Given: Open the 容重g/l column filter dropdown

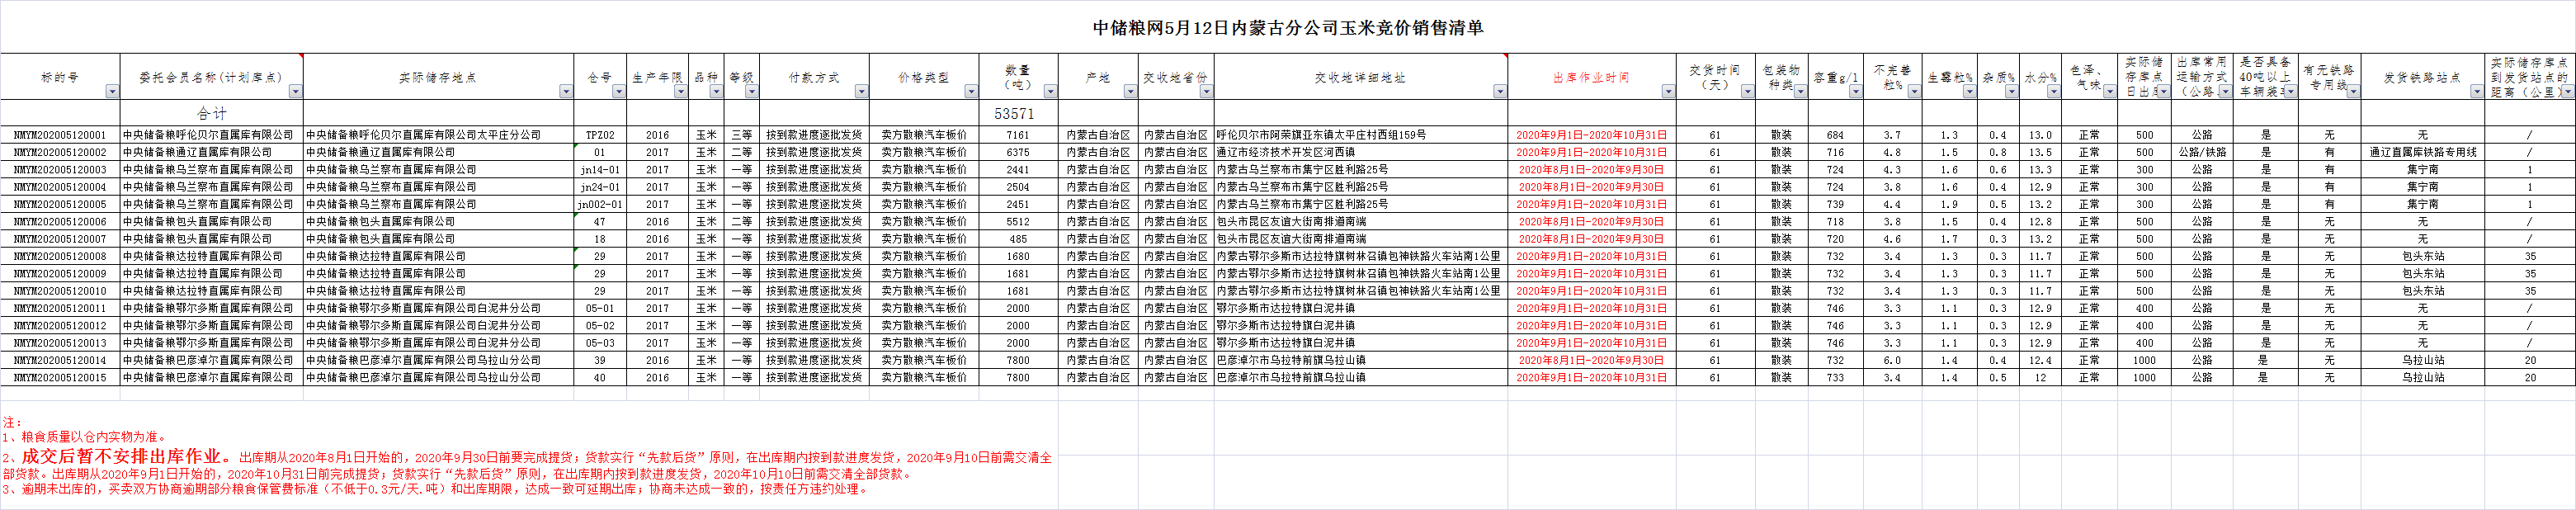Looking at the screenshot, I should [1855, 92].
